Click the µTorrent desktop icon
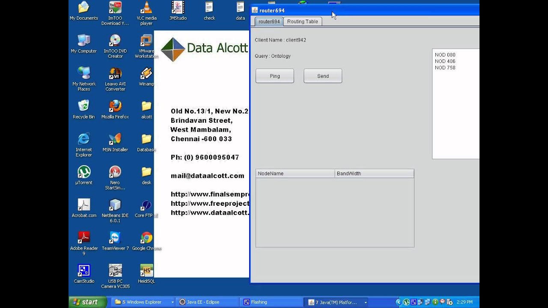Screen dimensions: 548x308 (x=84, y=175)
